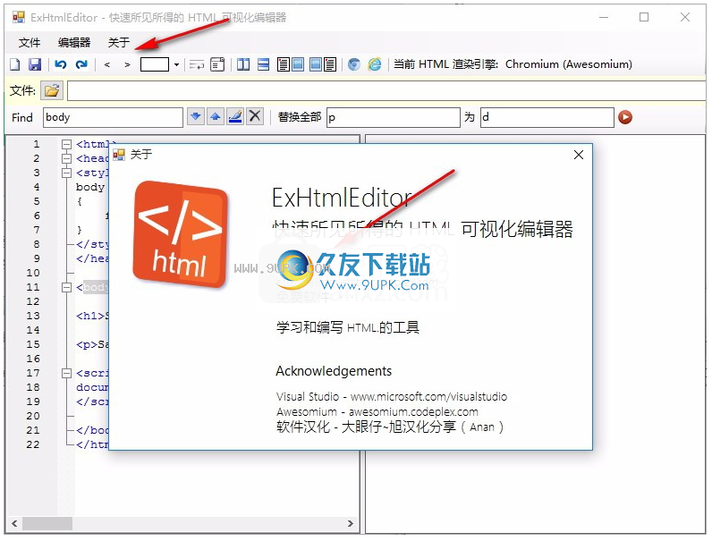The width and height of the screenshot is (712, 541).
Task: Open the 编辑器 menu
Action: pyautogui.click(x=74, y=43)
